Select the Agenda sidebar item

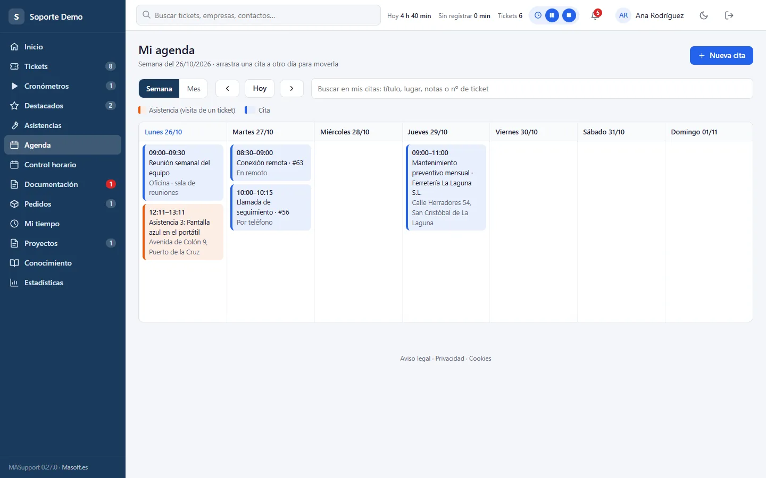(63, 145)
